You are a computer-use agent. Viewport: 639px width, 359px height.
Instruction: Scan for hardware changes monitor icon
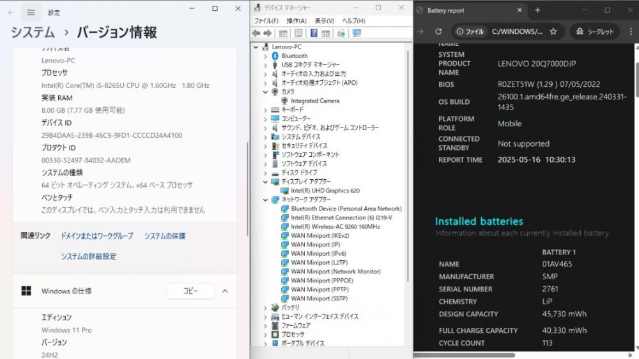(x=357, y=33)
